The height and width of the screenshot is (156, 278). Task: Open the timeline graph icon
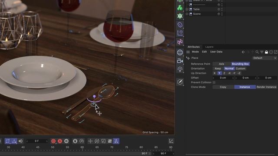click(x=171, y=141)
